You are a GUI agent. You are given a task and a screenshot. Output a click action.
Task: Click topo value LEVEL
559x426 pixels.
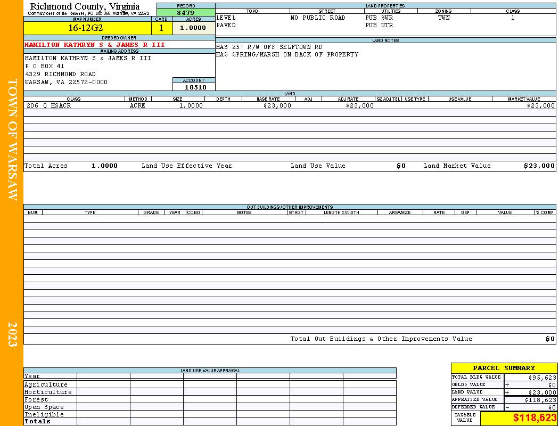226,18
